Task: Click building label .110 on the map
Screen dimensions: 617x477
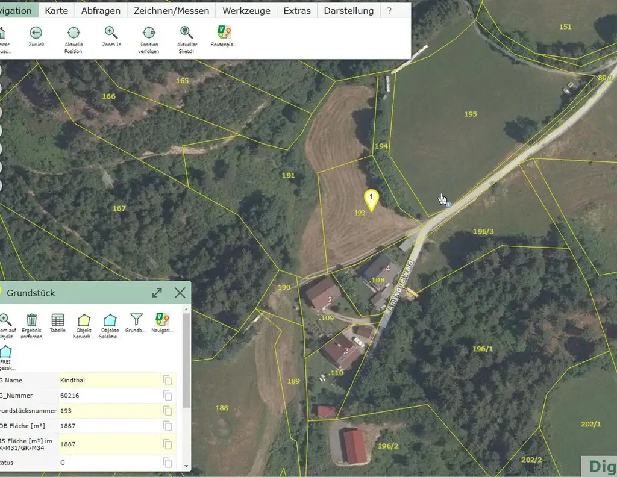Action: click(x=336, y=373)
